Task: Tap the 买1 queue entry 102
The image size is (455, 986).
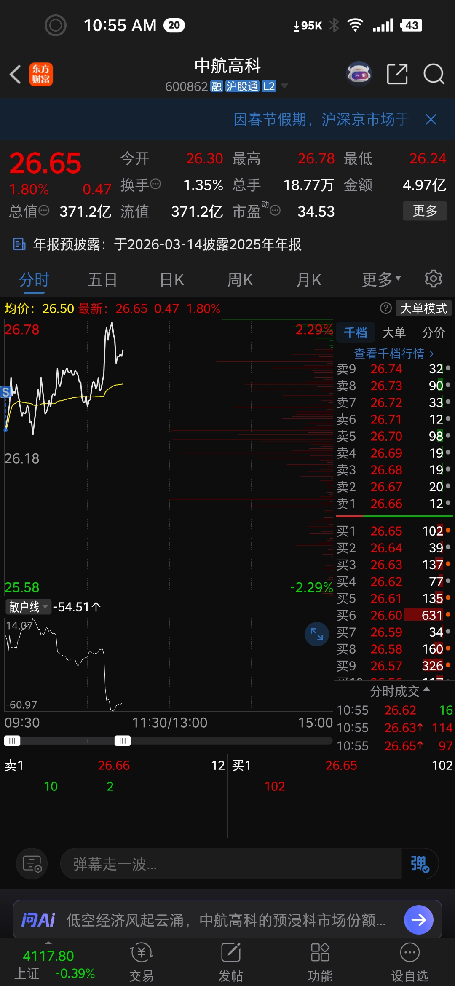Action: click(x=275, y=786)
